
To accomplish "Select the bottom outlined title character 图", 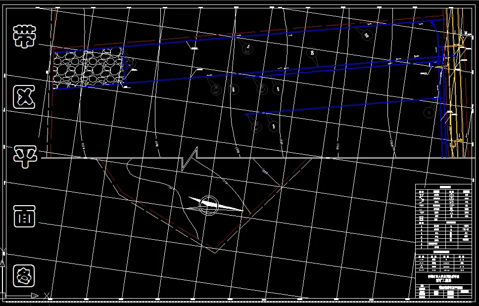I will coord(24,276).
